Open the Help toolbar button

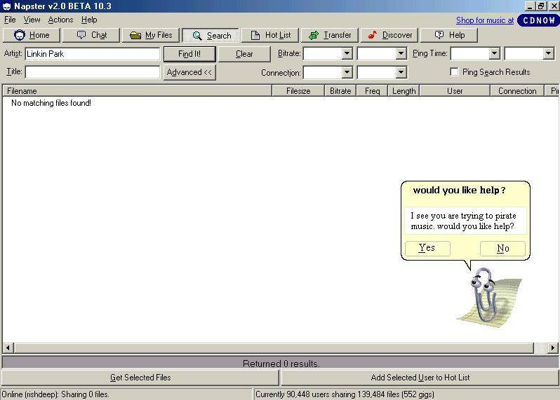(448, 35)
